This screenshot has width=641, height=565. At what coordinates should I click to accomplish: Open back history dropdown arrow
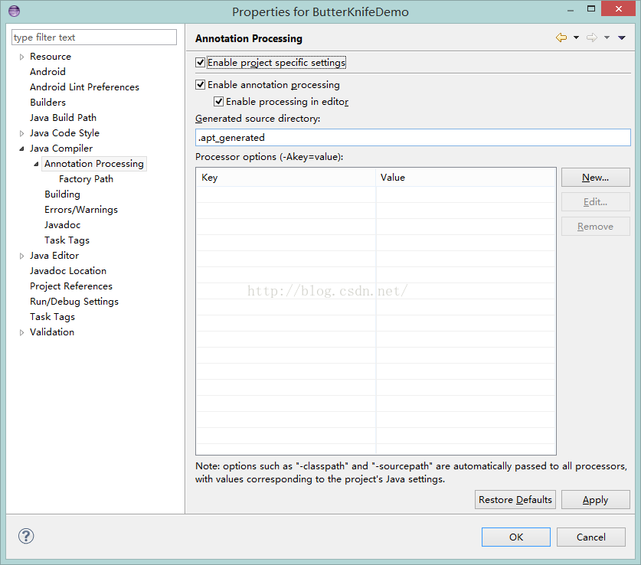(576, 38)
